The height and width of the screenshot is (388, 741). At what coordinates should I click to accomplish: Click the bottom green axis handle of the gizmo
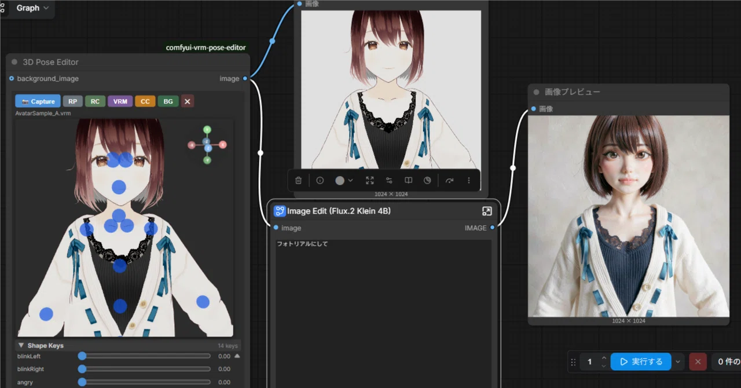[x=207, y=160]
